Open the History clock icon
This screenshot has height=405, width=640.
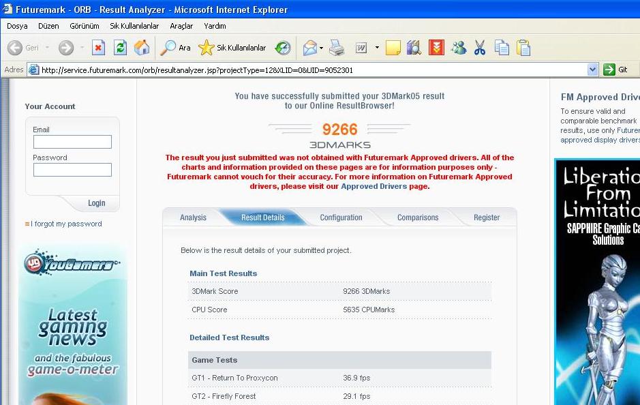pos(282,48)
